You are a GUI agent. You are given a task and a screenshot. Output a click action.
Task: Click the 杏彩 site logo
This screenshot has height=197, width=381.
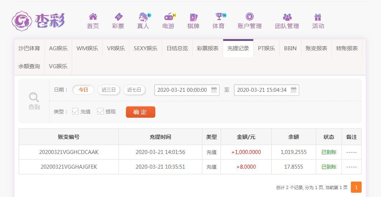(38, 21)
